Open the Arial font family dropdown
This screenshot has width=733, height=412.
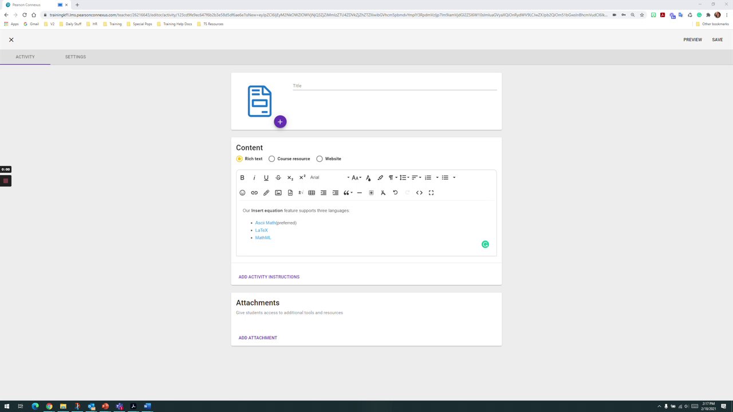pyautogui.click(x=329, y=177)
